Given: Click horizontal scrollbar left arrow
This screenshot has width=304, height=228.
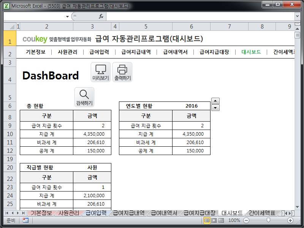Looking at the screenshot, I should point(286,213).
